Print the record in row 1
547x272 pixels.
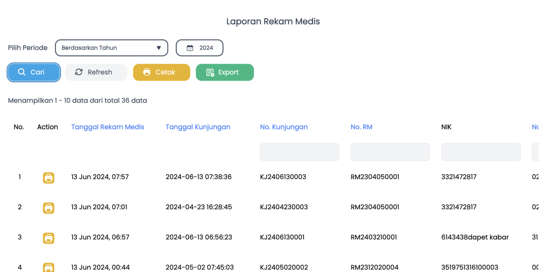(x=49, y=178)
